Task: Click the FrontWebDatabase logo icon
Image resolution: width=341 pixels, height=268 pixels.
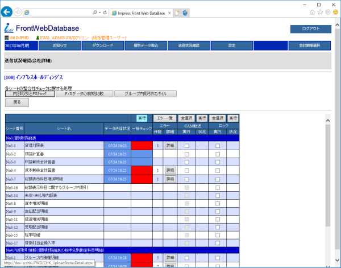Action: pos(9,28)
